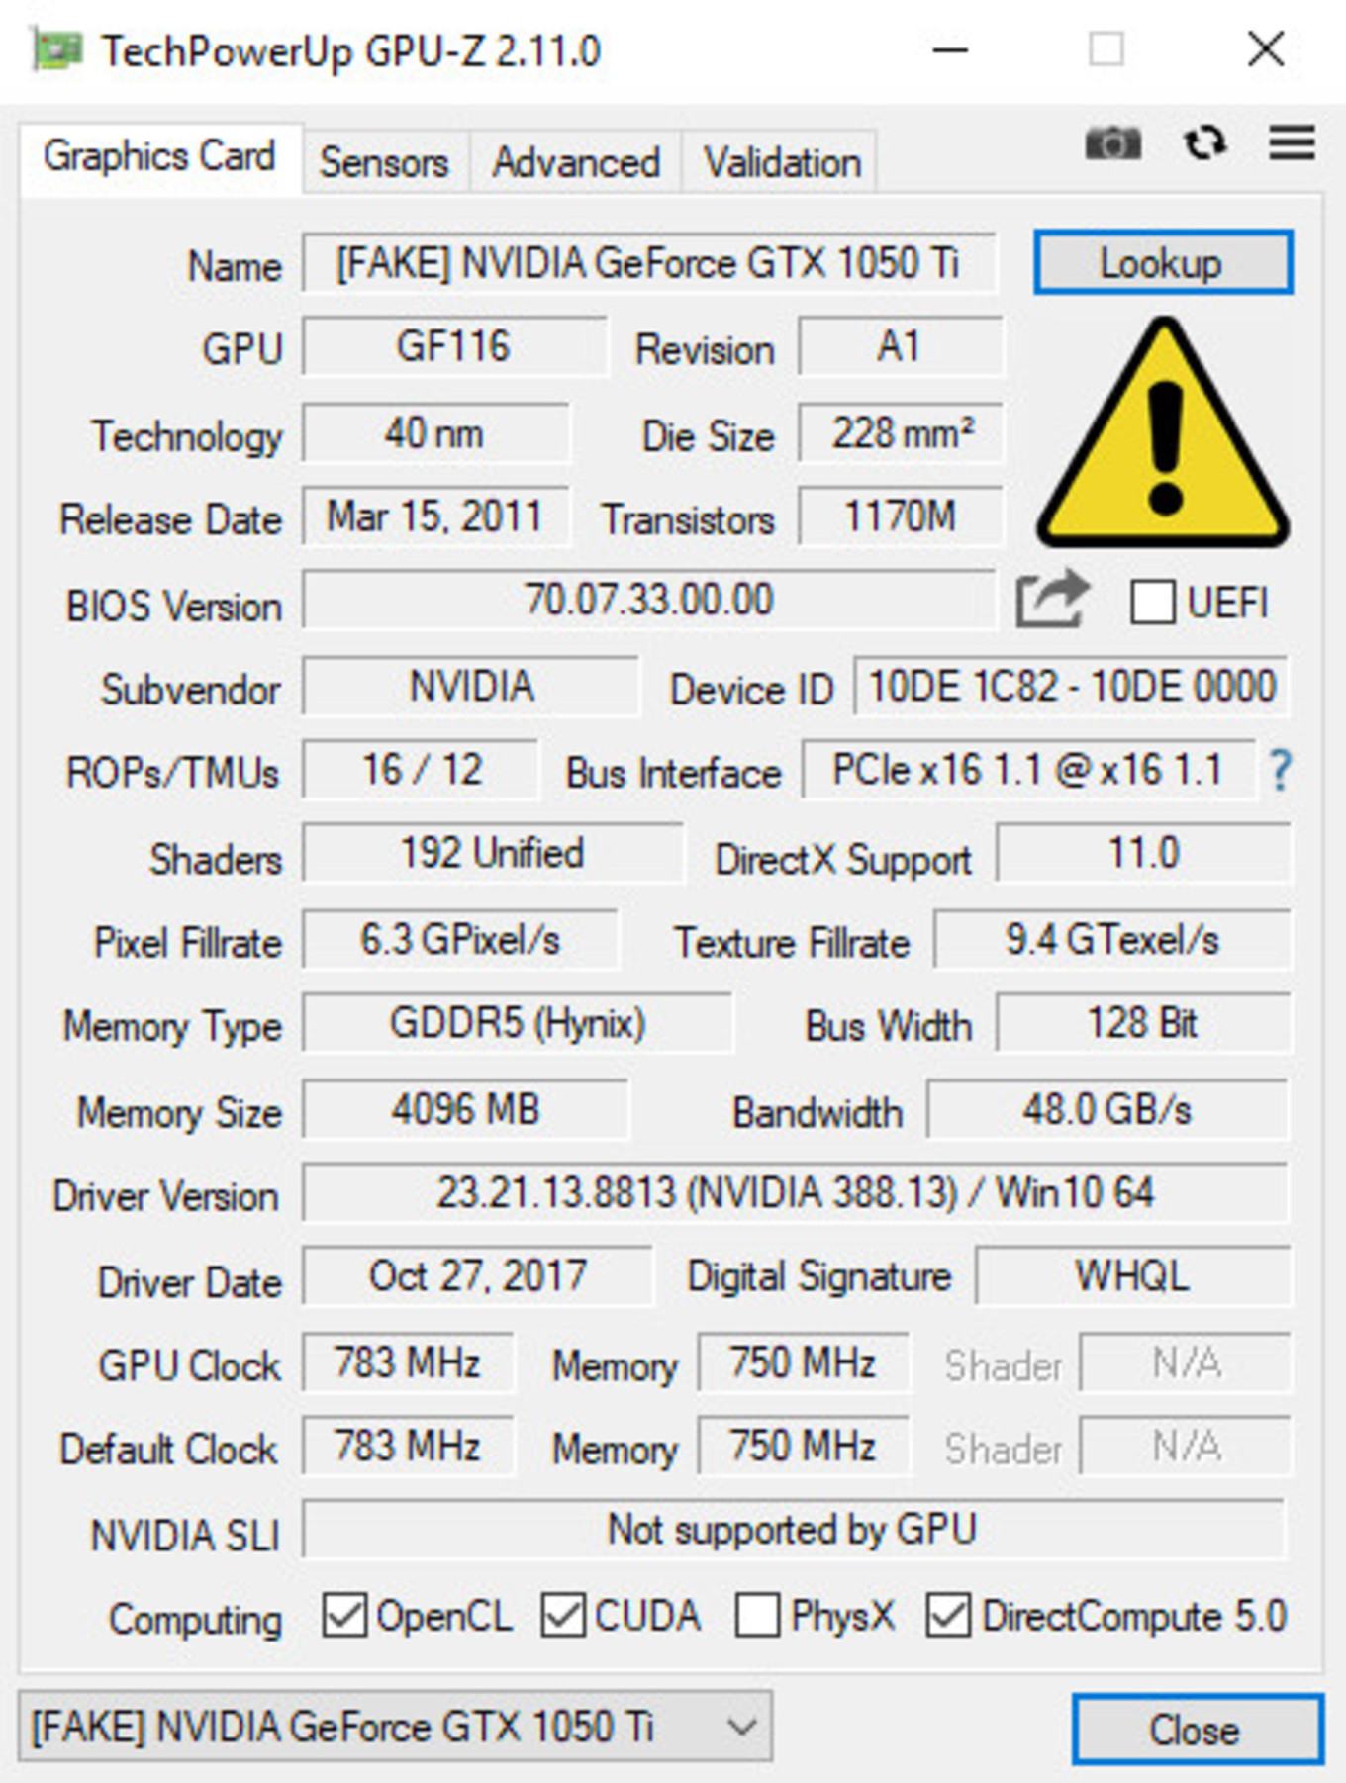Switch to the Advanced tab
The width and height of the screenshot is (1346, 1783).
pos(576,161)
